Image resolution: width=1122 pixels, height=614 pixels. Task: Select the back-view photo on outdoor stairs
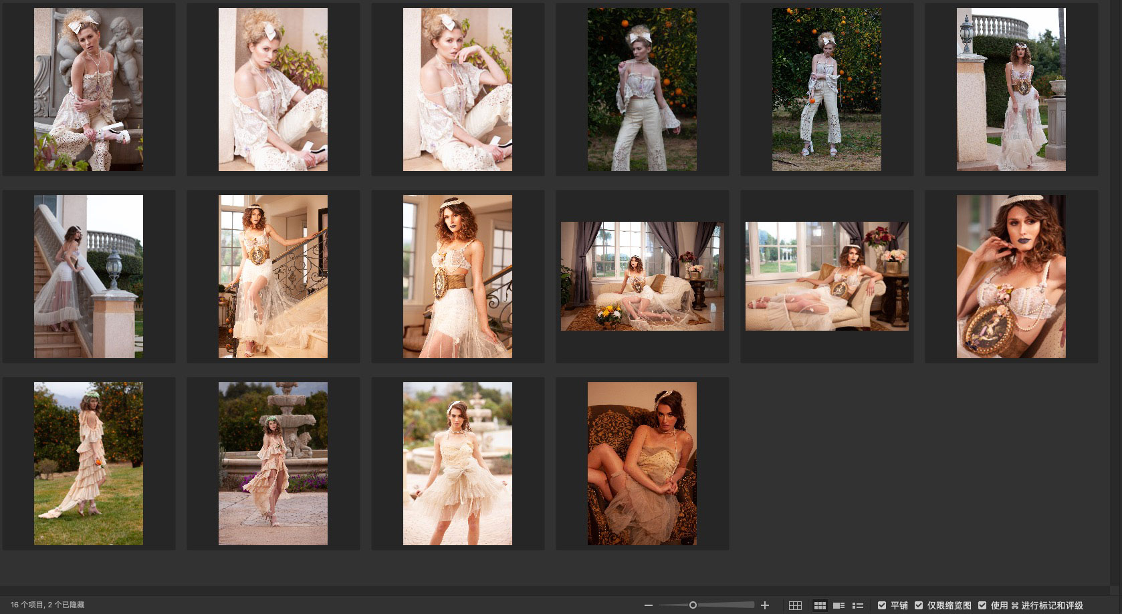pyautogui.click(x=88, y=277)
